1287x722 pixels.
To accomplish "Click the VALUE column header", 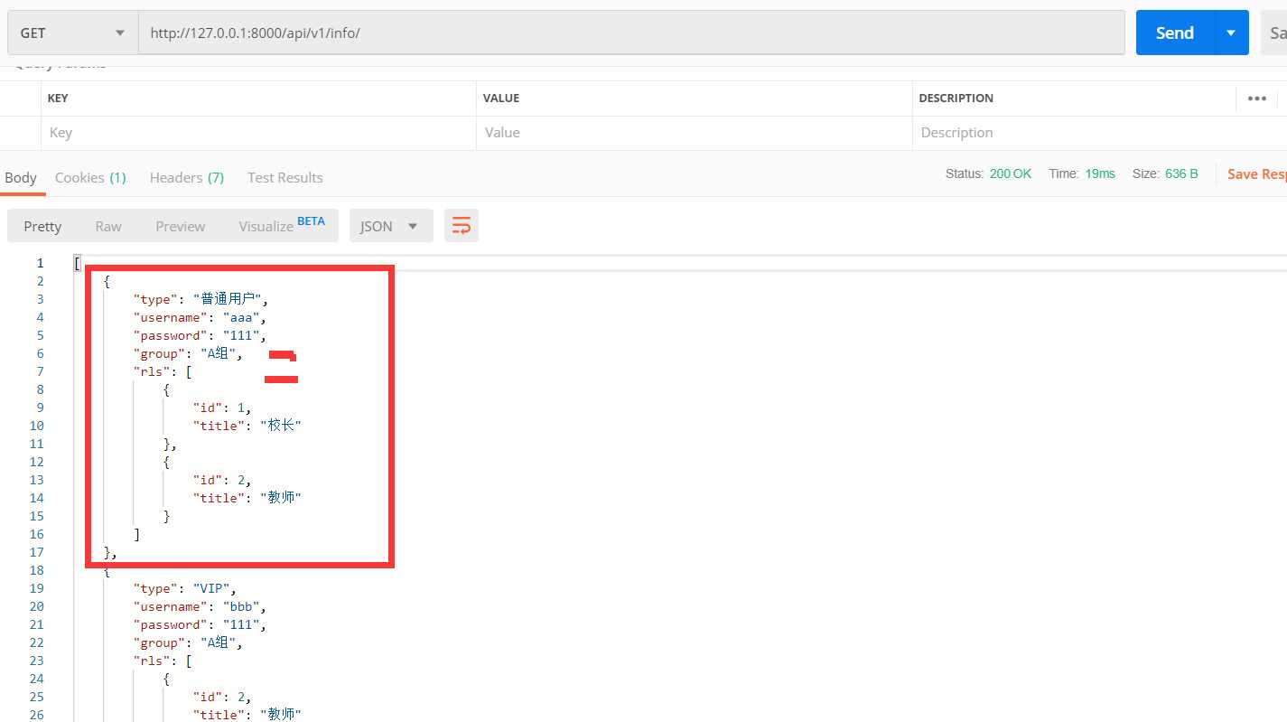I will [501, 98].
